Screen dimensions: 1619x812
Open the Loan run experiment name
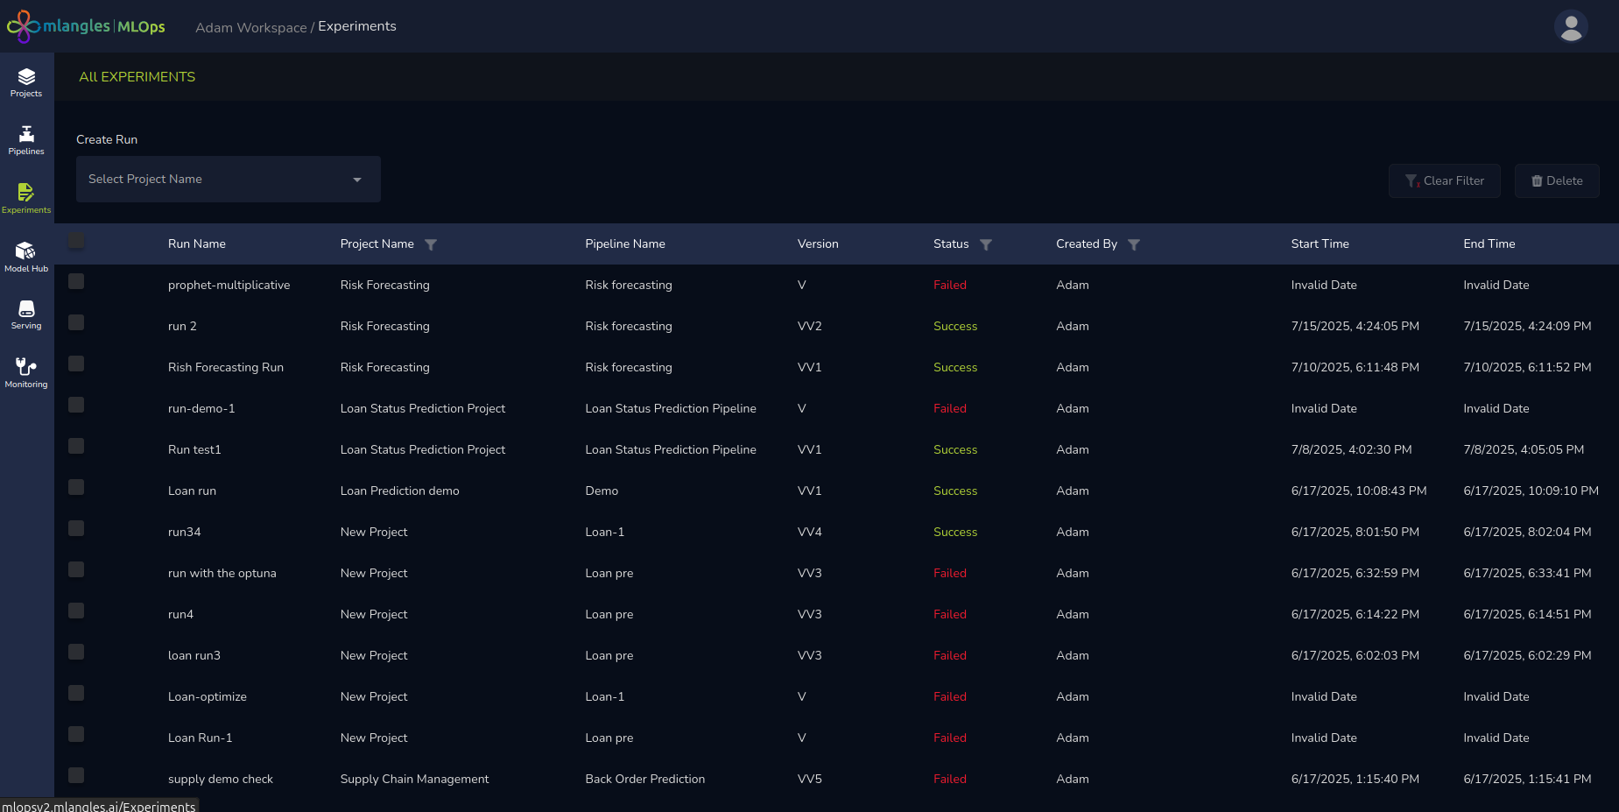pos(192,491)
